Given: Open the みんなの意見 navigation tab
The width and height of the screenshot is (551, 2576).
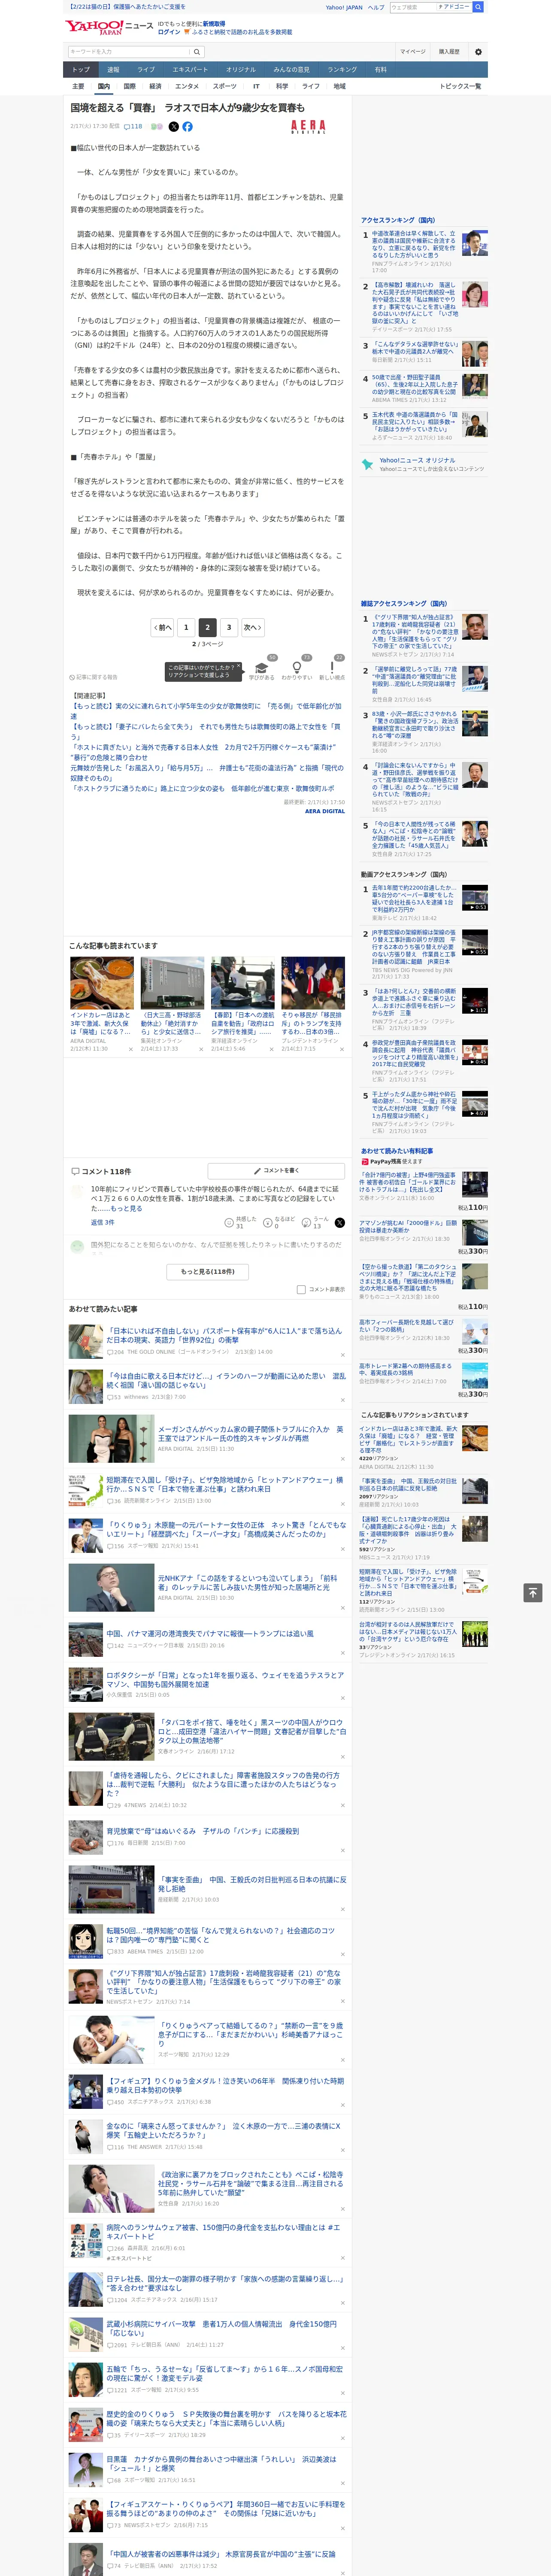Looking at the screenshot, I should click(x=292, y=70).
